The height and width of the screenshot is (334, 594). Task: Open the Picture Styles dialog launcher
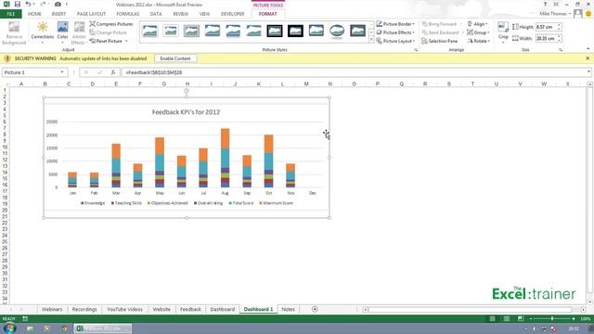(416, 50)
